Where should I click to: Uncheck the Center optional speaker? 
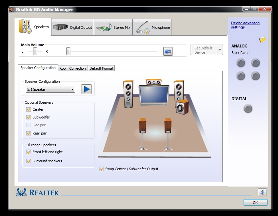click(x=29, y=109)
